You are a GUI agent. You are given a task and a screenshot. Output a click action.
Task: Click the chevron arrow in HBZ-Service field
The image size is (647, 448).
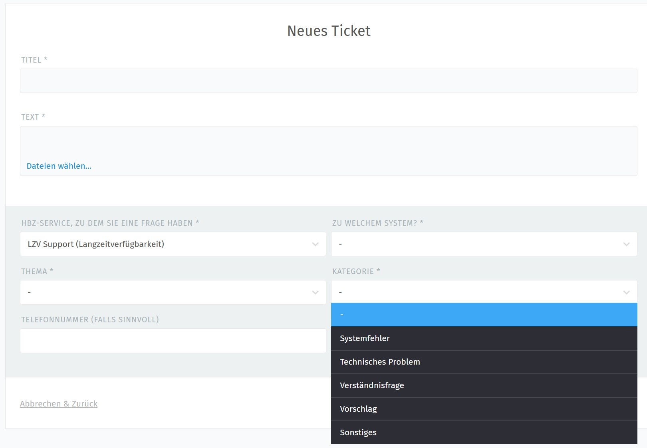pos(315,244)
